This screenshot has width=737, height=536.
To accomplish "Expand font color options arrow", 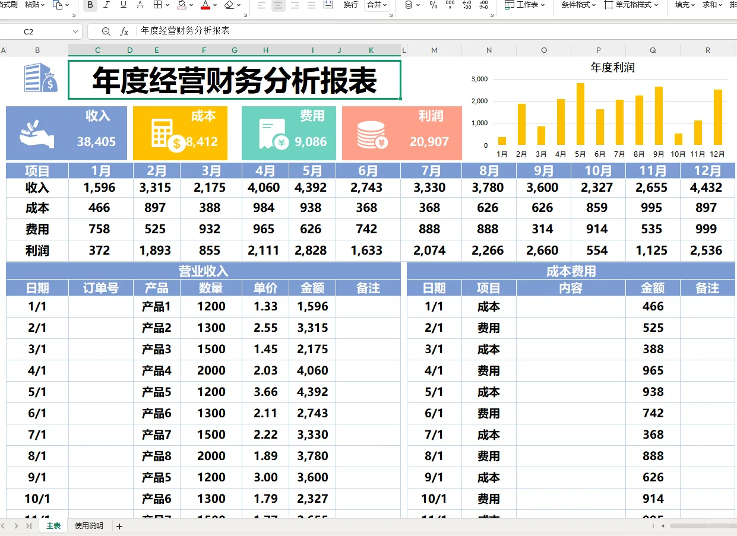I will tap(215, 5).
